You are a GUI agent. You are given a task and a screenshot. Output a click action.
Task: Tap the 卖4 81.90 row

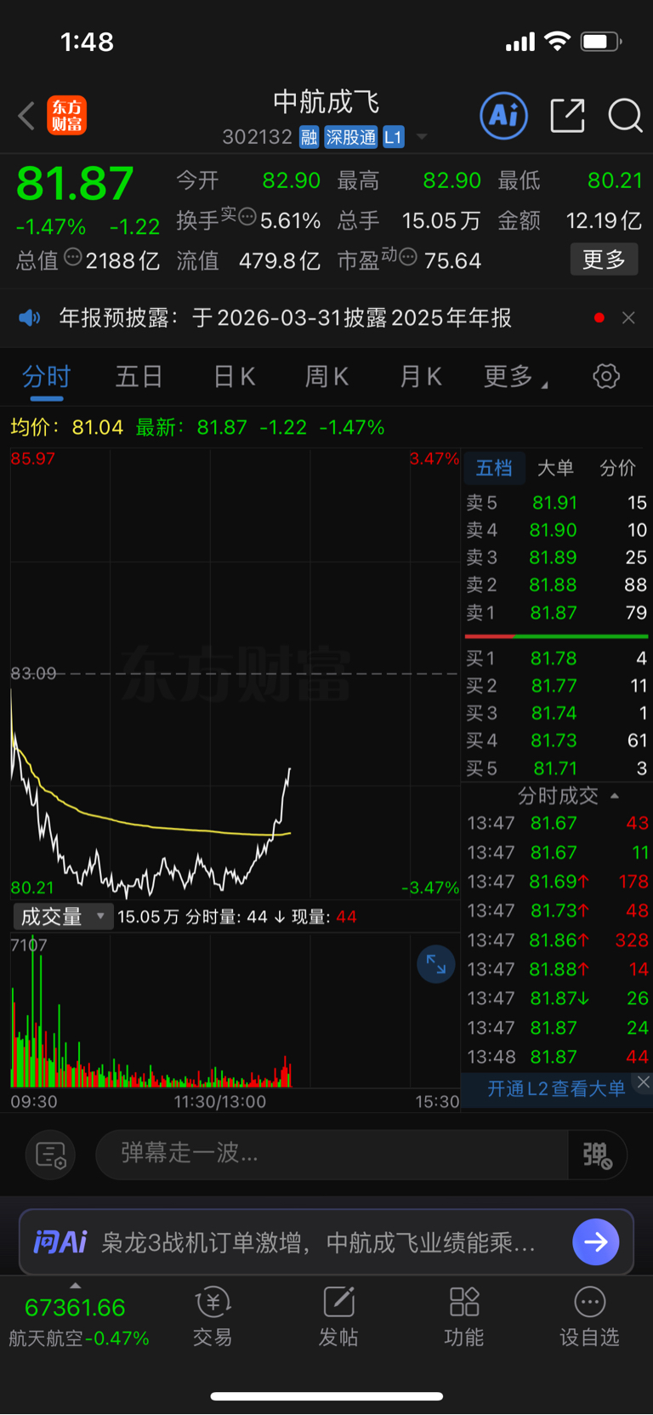tap(556, 530)
